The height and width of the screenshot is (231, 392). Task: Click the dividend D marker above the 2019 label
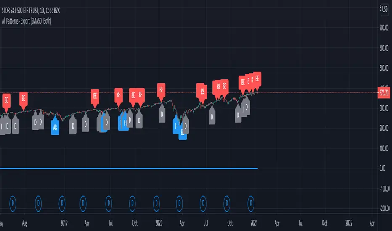pyautogui.click(x=62, y=204)
